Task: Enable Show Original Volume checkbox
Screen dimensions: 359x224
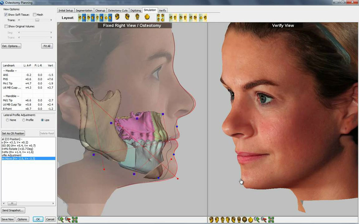Action: coord(6,26)
